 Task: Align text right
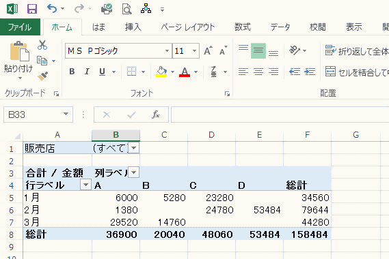273,72
